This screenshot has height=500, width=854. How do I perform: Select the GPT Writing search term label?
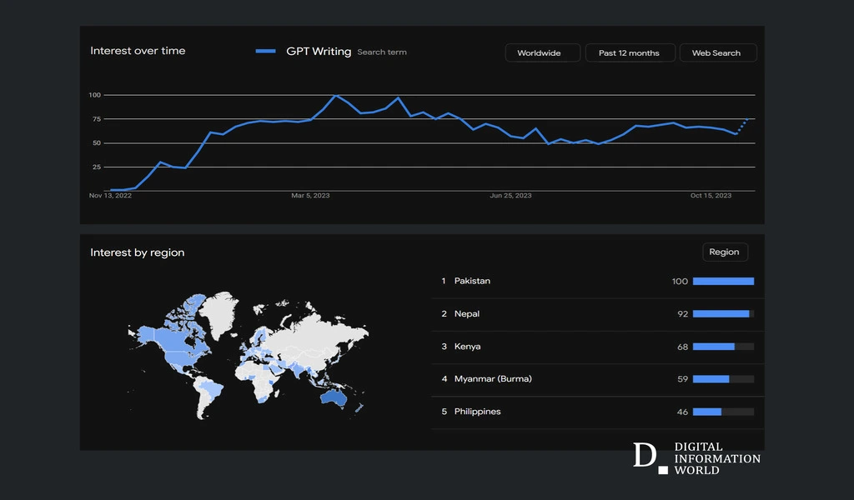coord(319,52)
